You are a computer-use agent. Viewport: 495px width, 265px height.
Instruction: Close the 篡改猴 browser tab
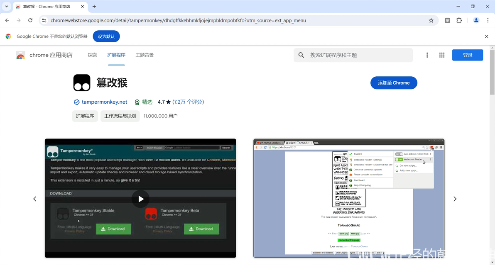[82, 6]
